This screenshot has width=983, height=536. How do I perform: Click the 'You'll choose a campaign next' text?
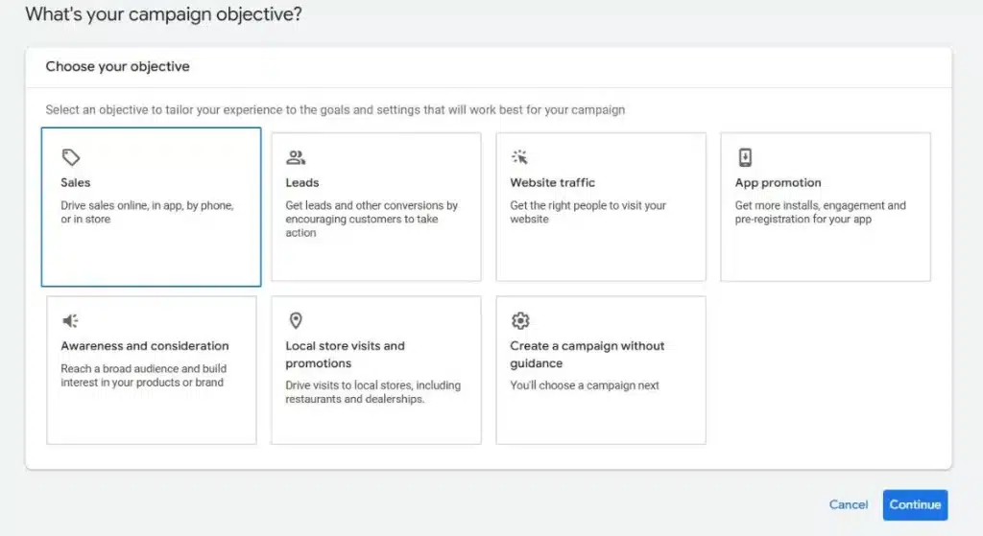(x=585, y=385)
